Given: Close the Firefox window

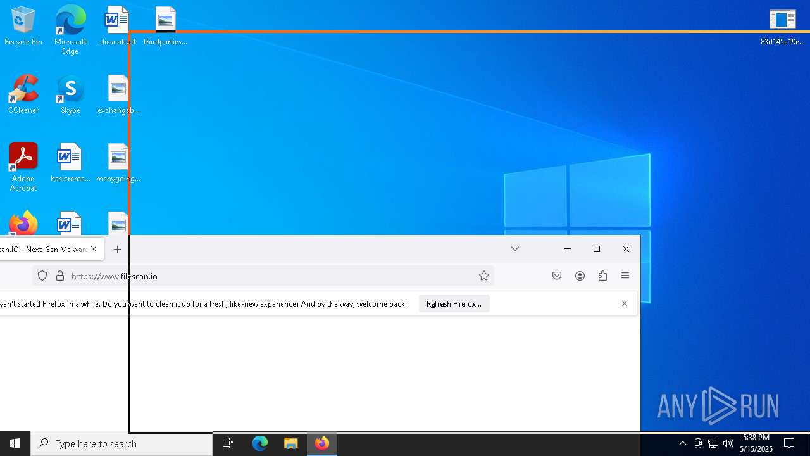Looking at the screenshot, I should [626, 249].
